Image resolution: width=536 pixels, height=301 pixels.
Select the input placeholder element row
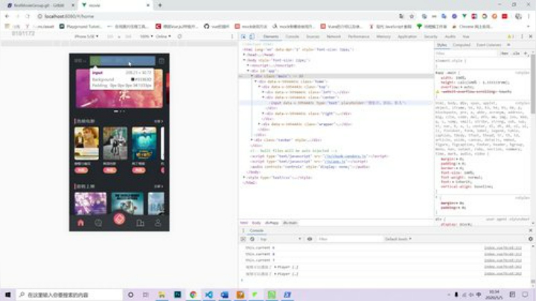point(336,103)
